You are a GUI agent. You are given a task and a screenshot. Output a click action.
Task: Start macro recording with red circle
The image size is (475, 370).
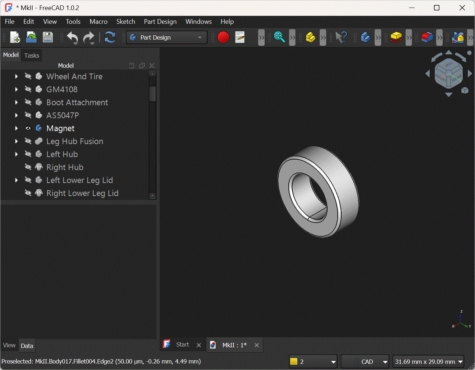pyautogui.click(x=223, y=37)
